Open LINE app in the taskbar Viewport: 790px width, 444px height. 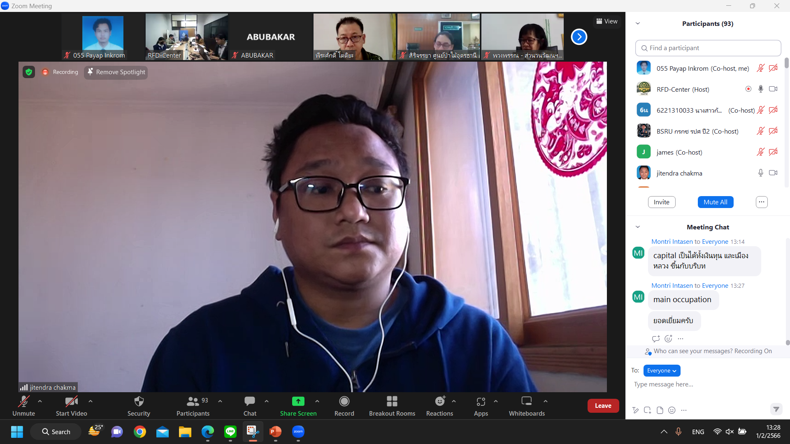pyautogui.click(x=230, y=432)
